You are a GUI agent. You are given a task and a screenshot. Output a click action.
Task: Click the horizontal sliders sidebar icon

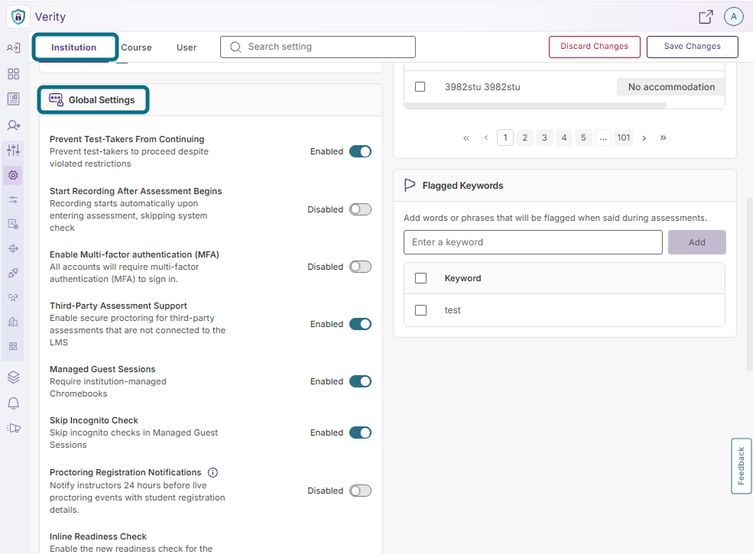[x=13, y=199]
